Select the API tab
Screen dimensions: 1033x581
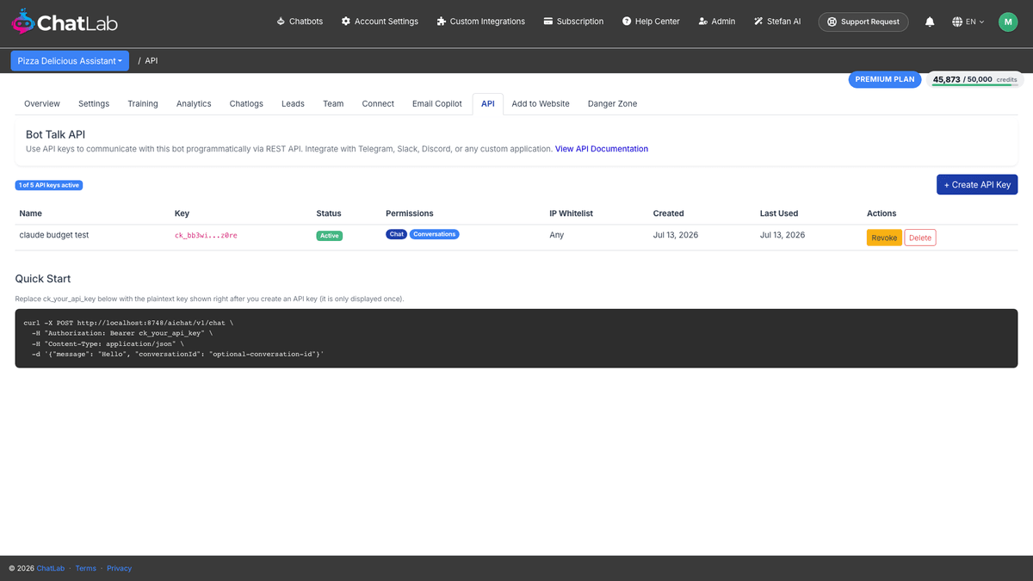point(488,103)
